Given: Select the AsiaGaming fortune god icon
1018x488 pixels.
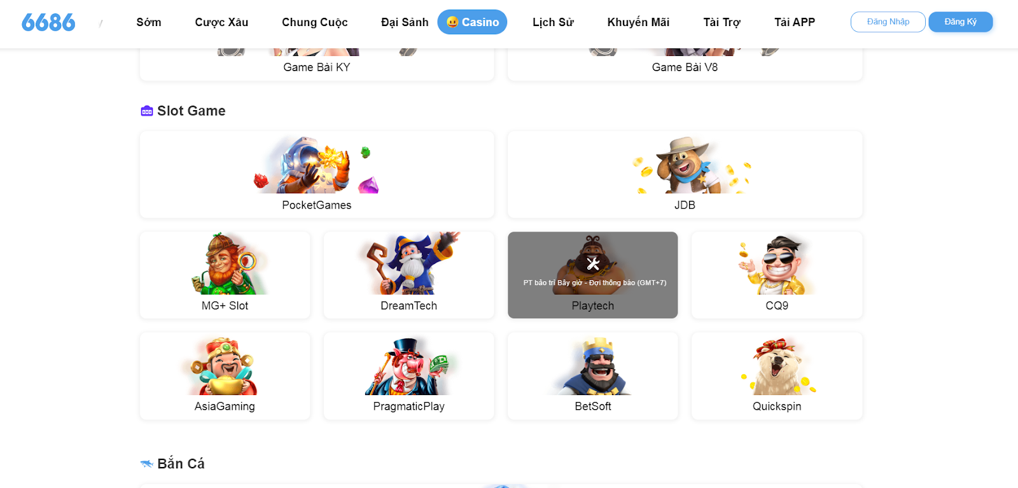Looking at the screenshot, I should [224, 366].
